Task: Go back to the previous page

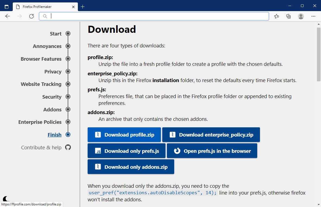Action: [8, 16]
